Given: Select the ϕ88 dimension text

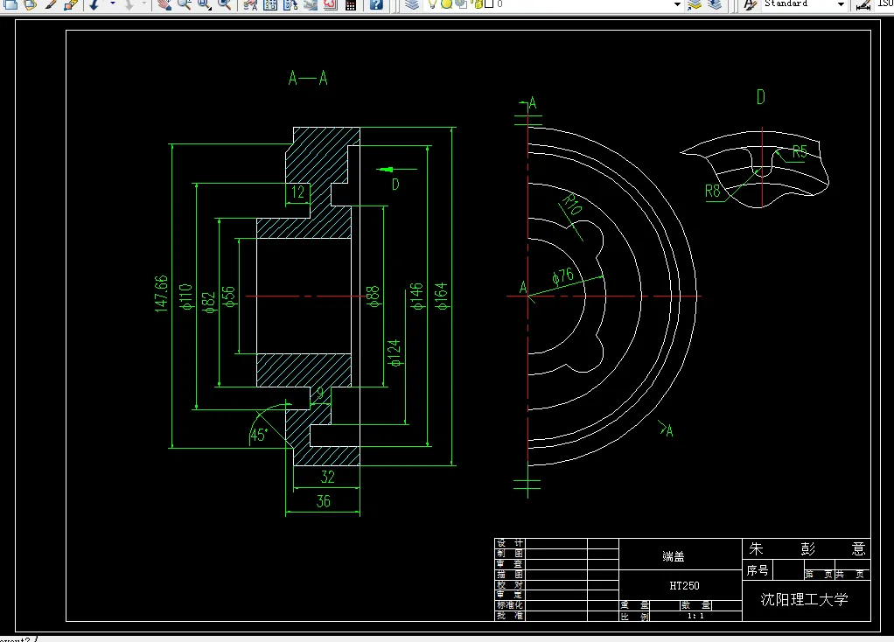Looking at the screenshot, I should coord(373,297).
